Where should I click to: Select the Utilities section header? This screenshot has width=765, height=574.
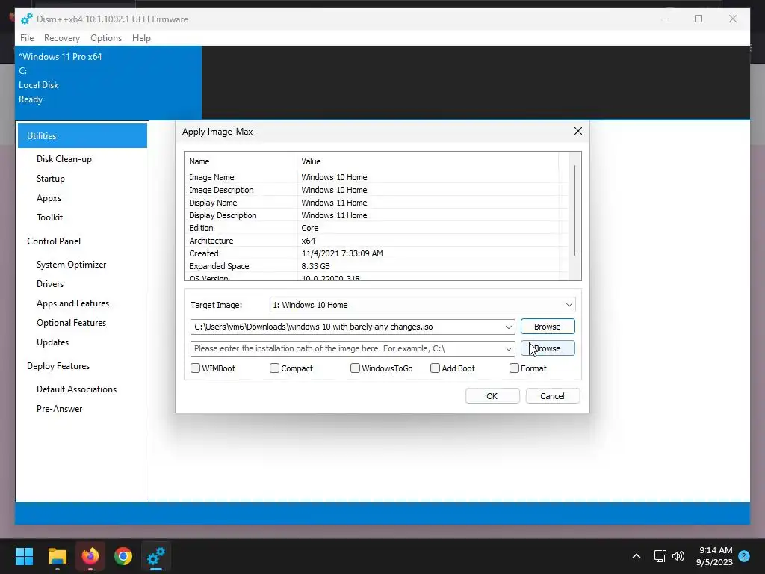coord(82,136)
